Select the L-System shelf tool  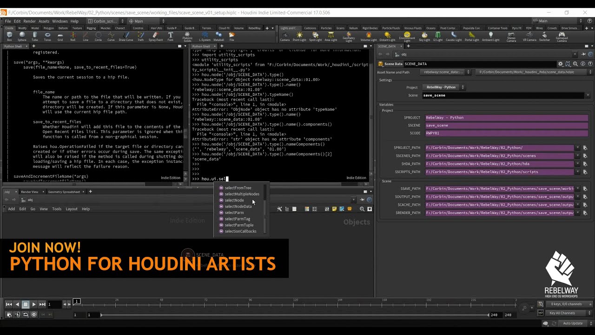205,36
